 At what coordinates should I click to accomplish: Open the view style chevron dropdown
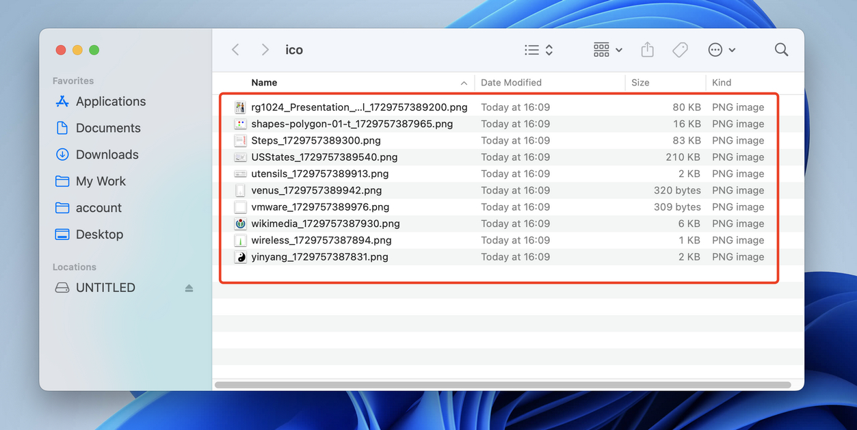click(547, 49)
